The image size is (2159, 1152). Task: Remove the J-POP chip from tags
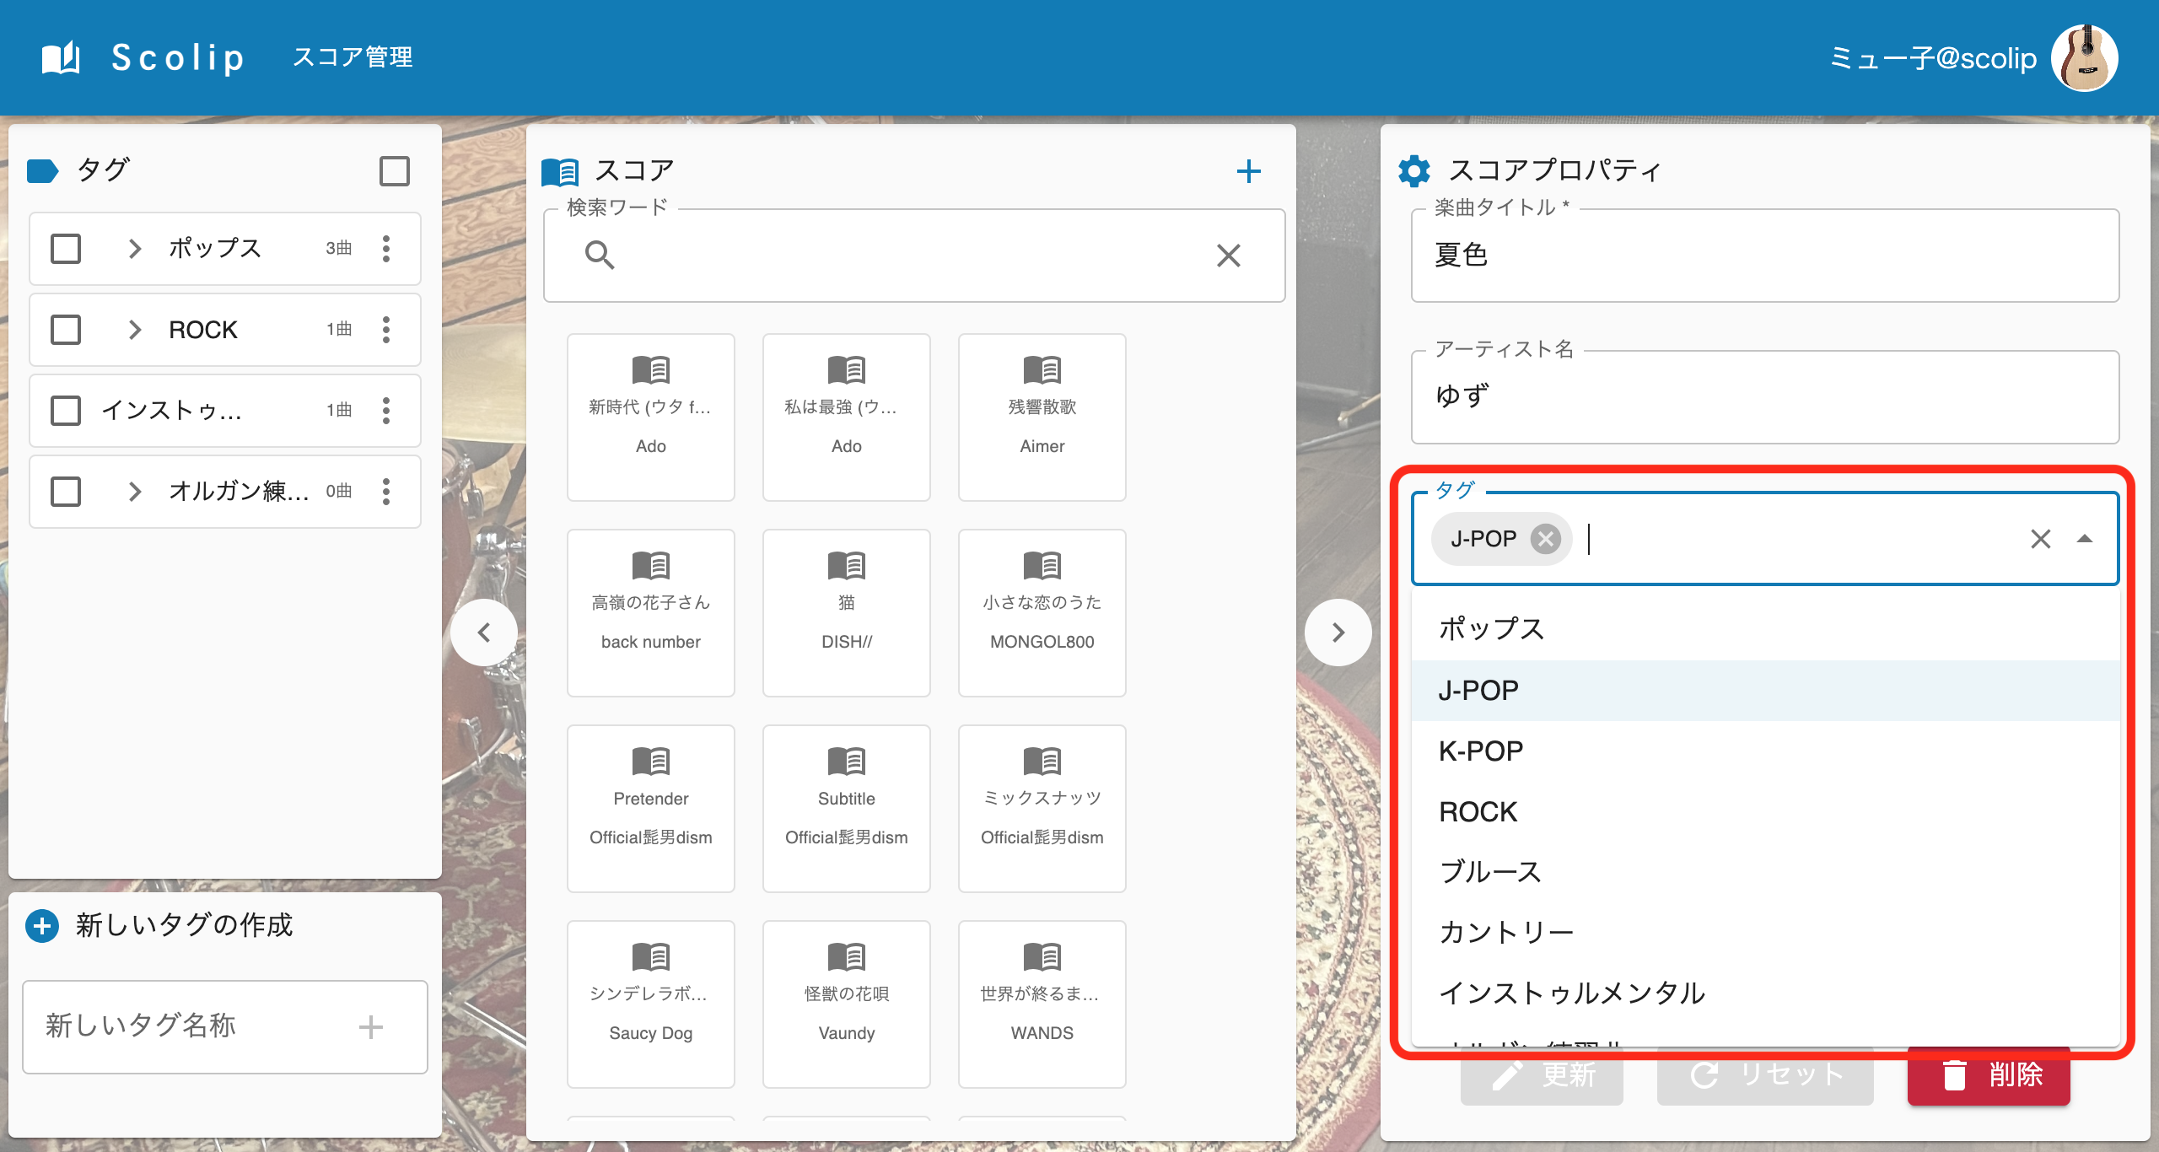coord(1545,538)
